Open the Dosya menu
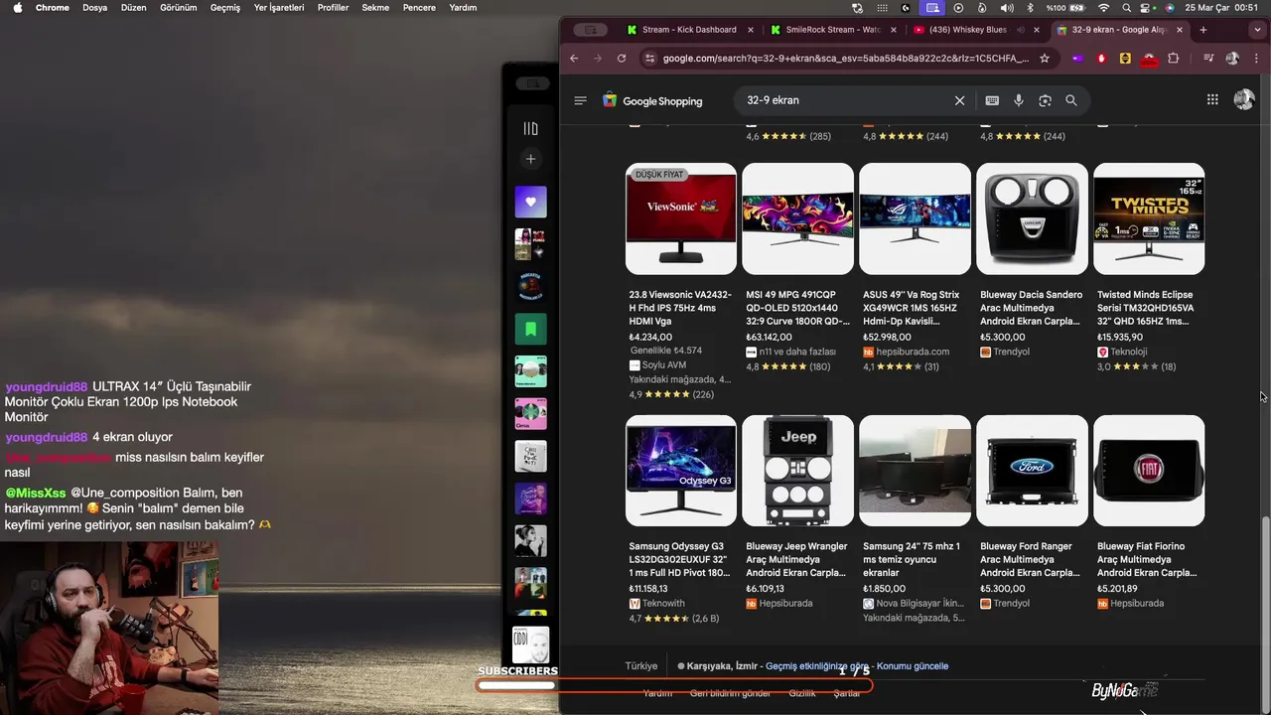 click(x=94, y=7)
